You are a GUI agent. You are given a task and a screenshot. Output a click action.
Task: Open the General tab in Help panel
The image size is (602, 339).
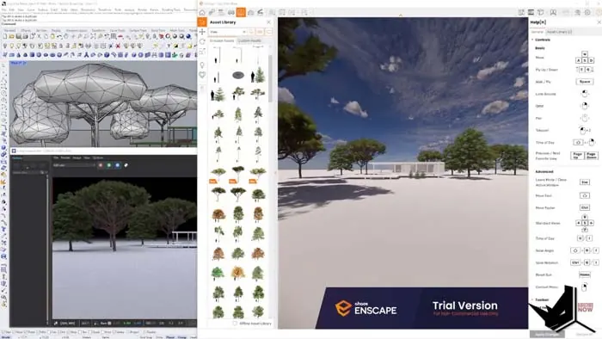[x=537, y=32]
